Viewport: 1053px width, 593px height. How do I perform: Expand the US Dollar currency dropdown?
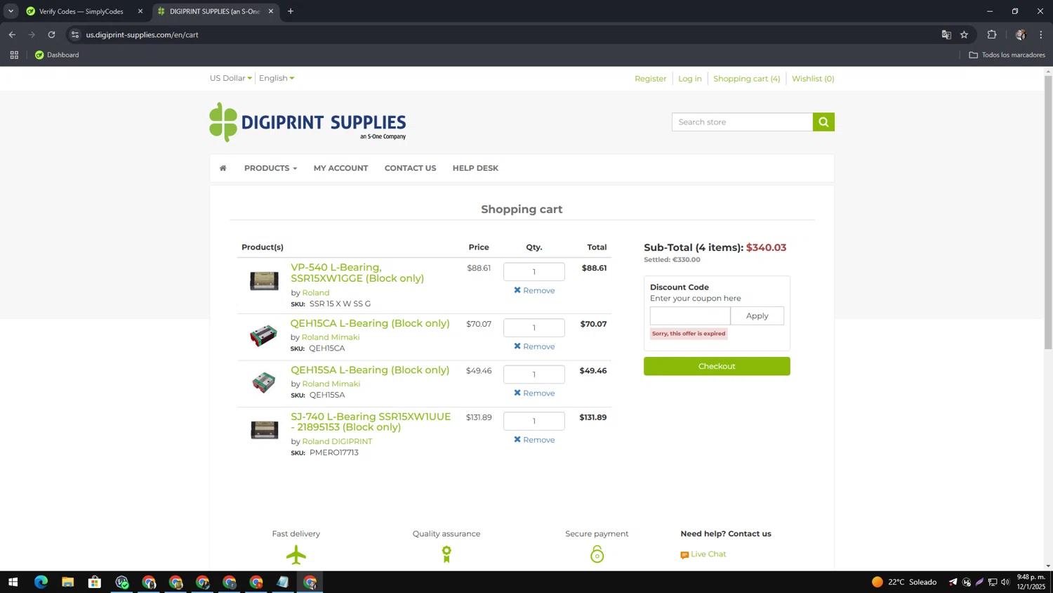click(231, 78)
